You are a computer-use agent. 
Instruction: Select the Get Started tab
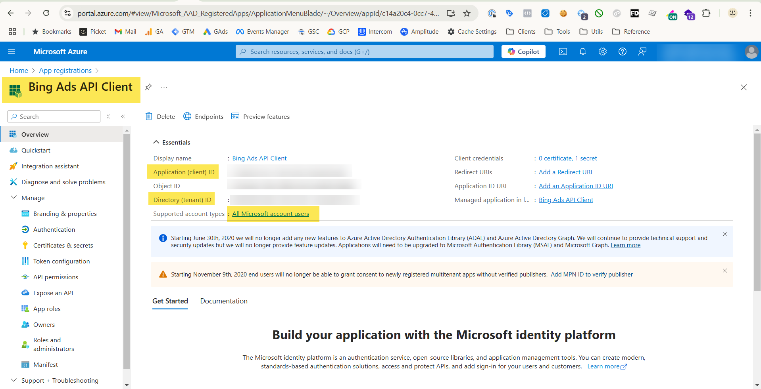170,301
